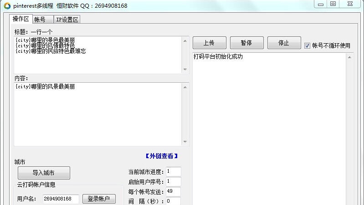Click the 当前城市进度 value field
The height and width of the screenshot is (205, 364).
pos(174,171)
